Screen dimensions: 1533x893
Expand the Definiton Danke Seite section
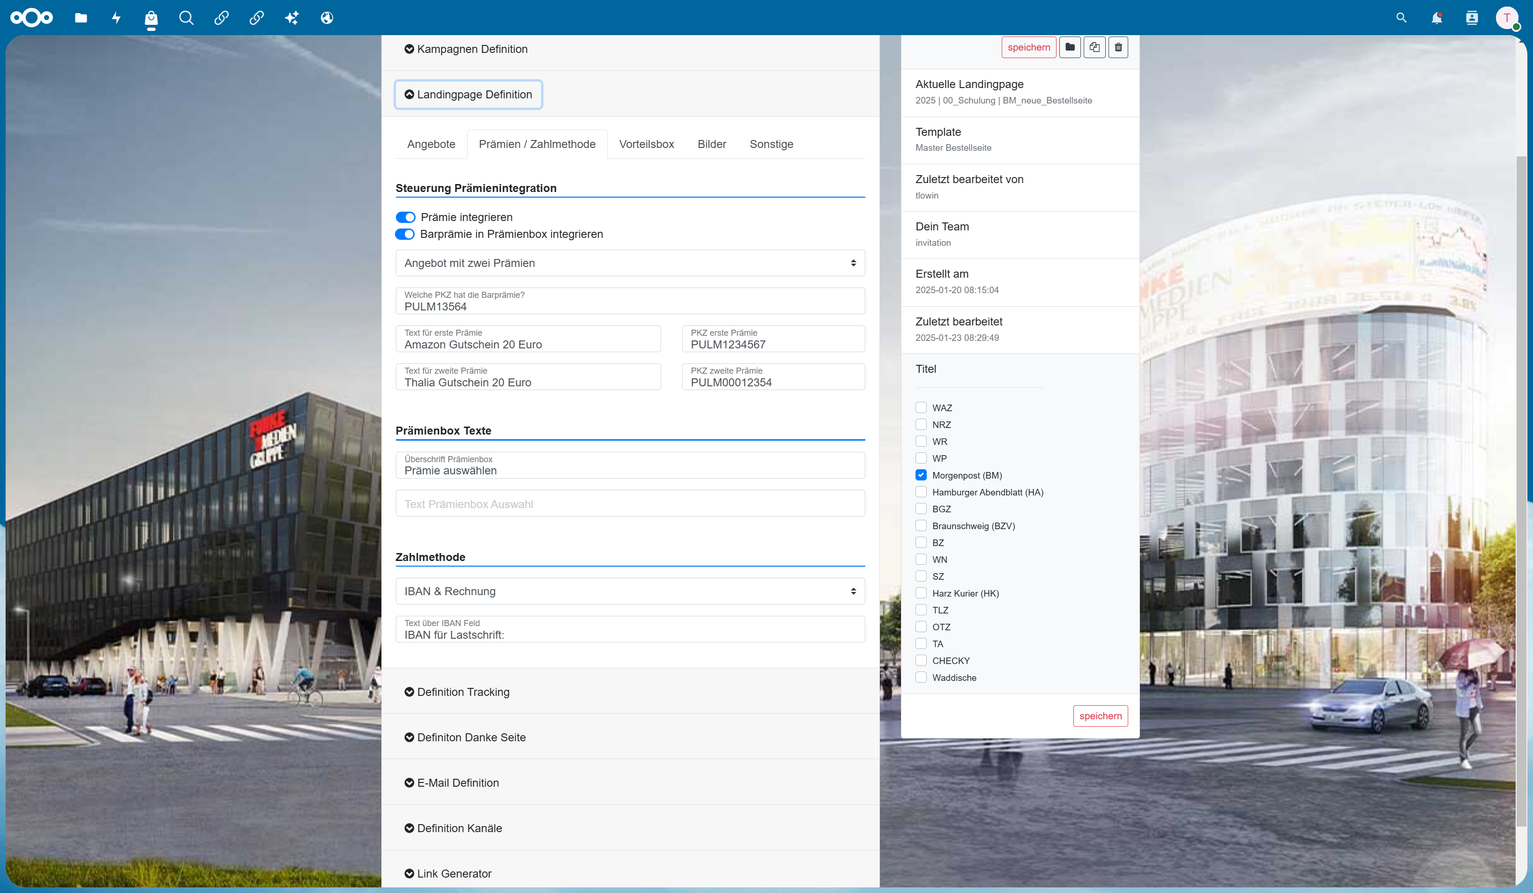(x=465, y=738)
